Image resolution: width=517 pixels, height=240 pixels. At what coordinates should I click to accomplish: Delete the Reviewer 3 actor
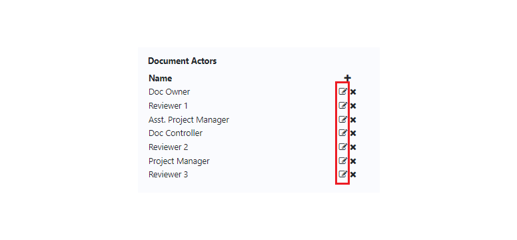353,174
